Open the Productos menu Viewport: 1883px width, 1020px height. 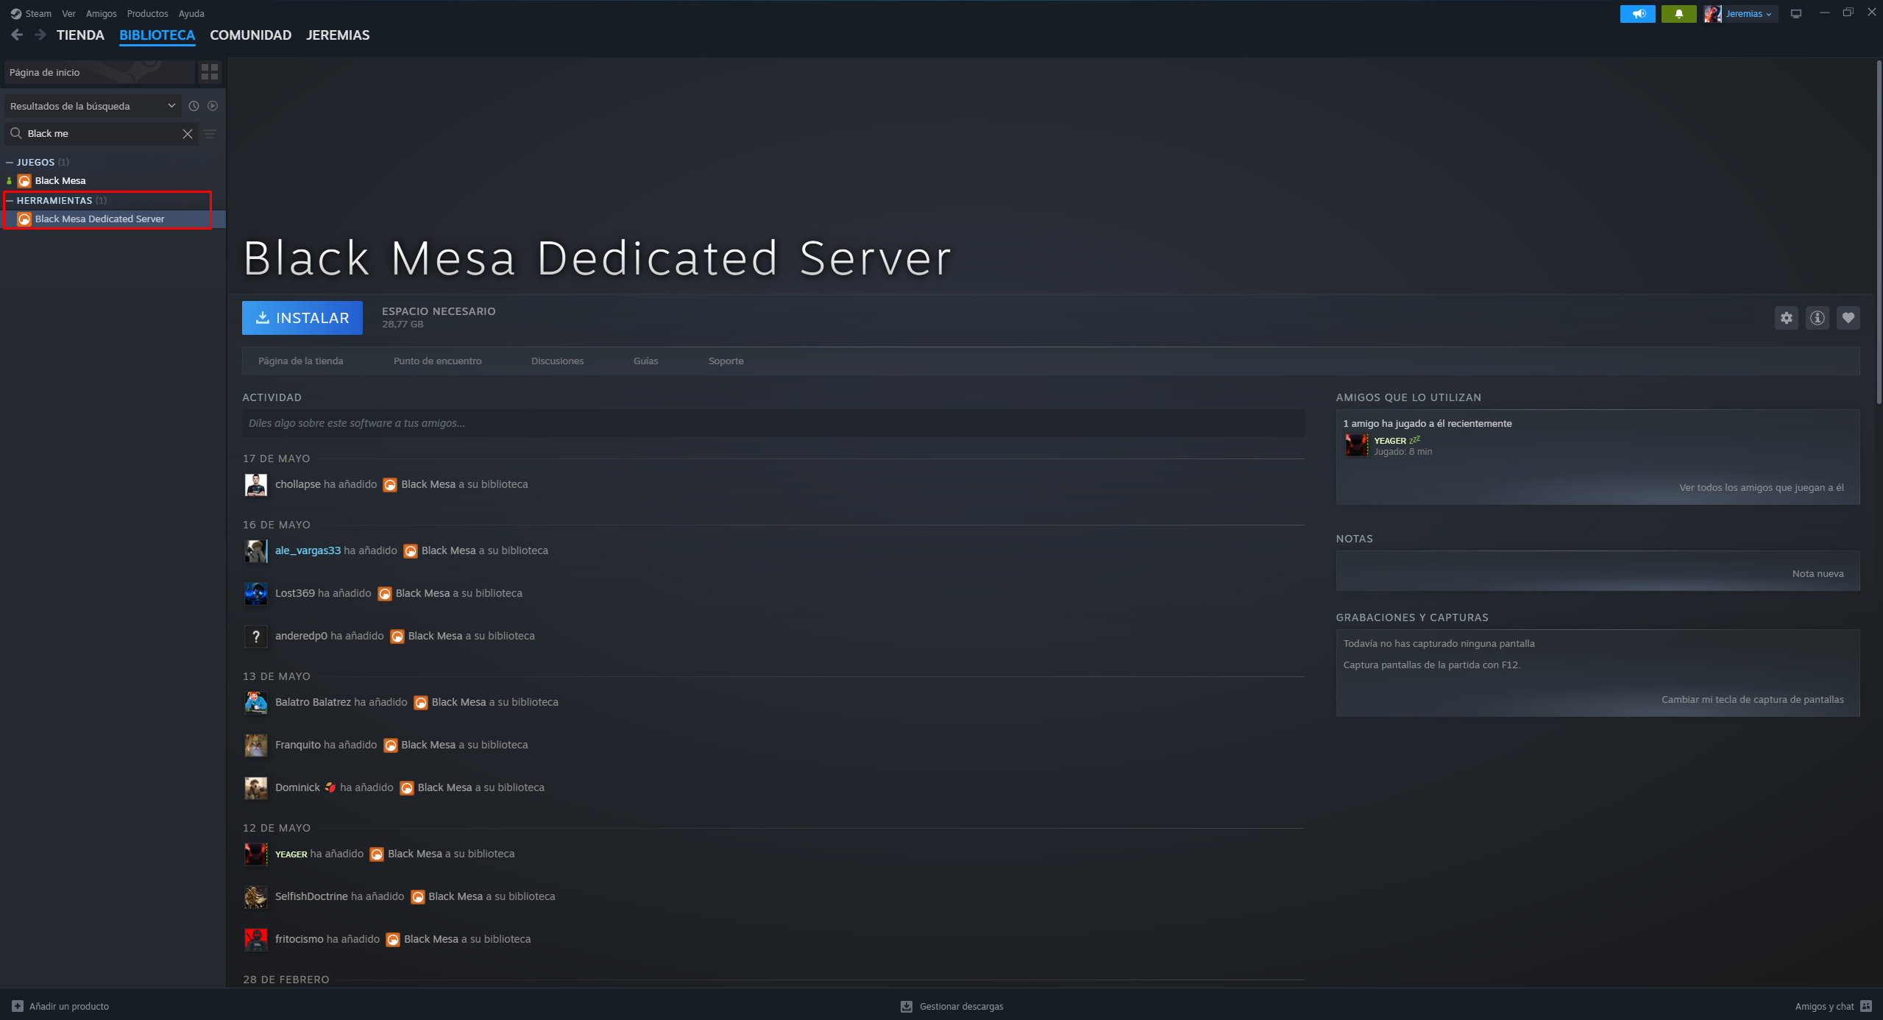147,14
